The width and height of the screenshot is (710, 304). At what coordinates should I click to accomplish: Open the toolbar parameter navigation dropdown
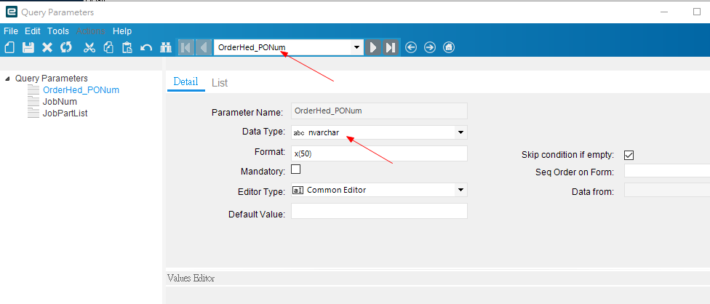click(x=356, y=47)
